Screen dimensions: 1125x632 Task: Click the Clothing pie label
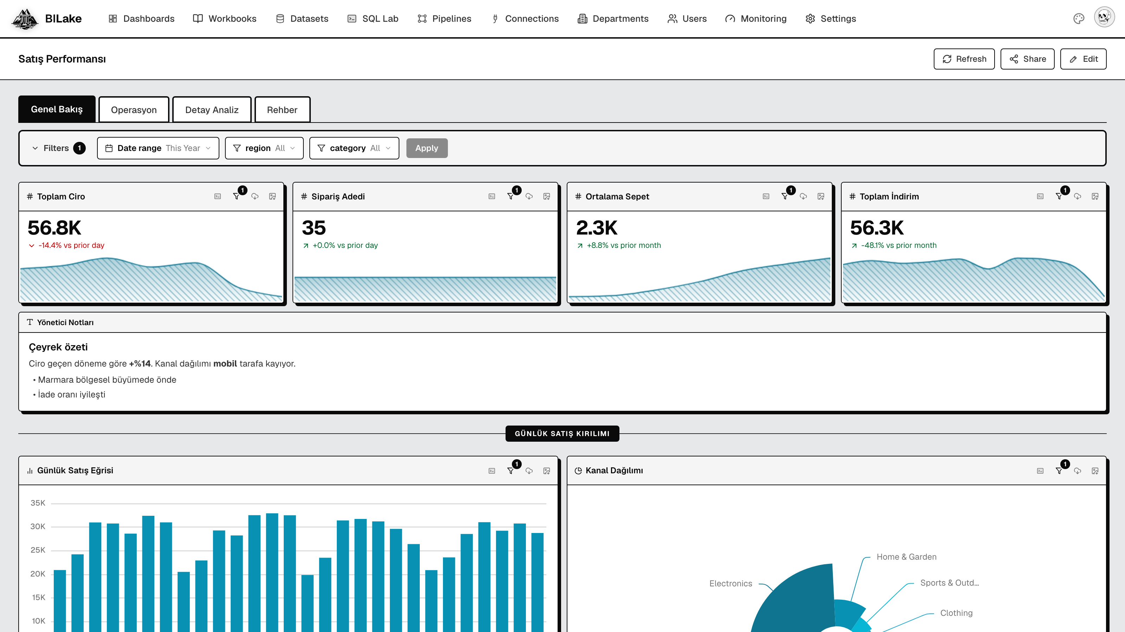[956, 613]
